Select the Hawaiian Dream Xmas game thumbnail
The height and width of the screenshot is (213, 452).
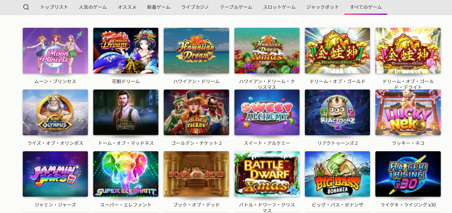pyautogui.click(x=267, y=51)
